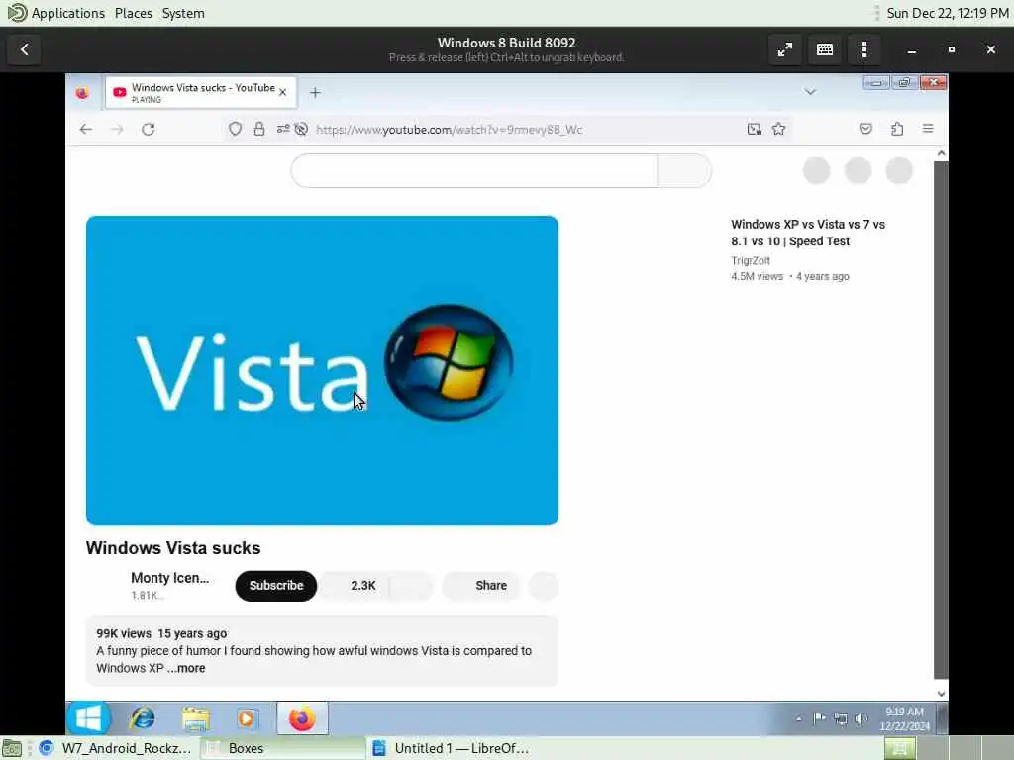Save page to Pocket
This screenshot has height=760, width=1014.
865,130
